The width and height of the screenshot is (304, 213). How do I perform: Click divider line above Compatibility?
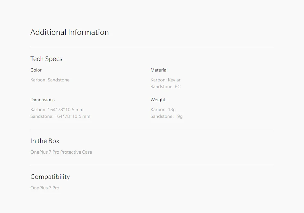152,165
